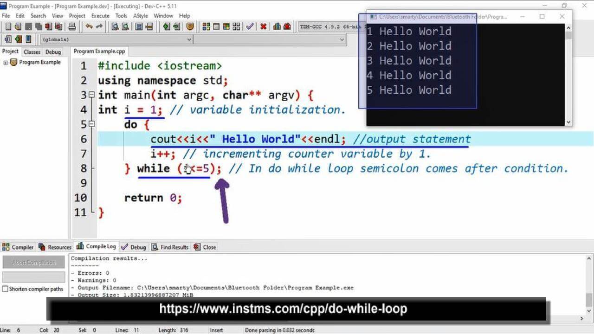The width and height of the screenshot is (594, 334).
Task: Click 'Insert' mode in status bar
Action: [x=216, y=330]
